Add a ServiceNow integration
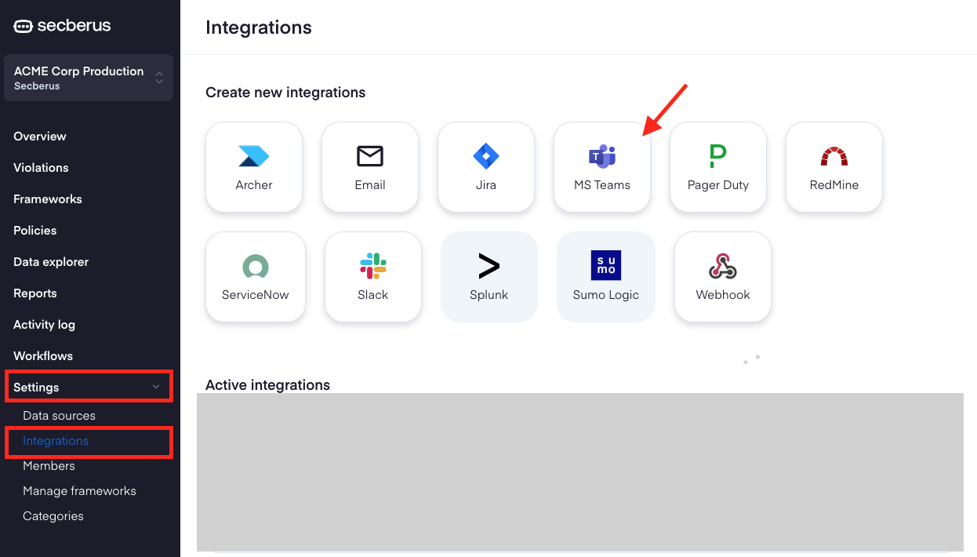 (256, 277)
